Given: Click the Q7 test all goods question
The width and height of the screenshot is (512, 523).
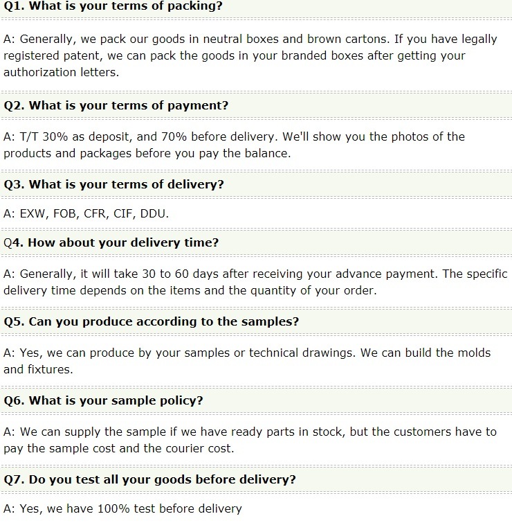Looking at the screenshot, I should coord(150,479).
